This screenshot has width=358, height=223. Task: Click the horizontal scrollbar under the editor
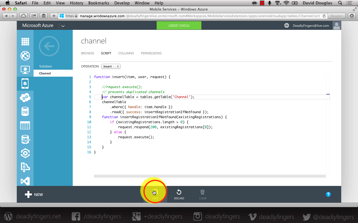point(210,176)
